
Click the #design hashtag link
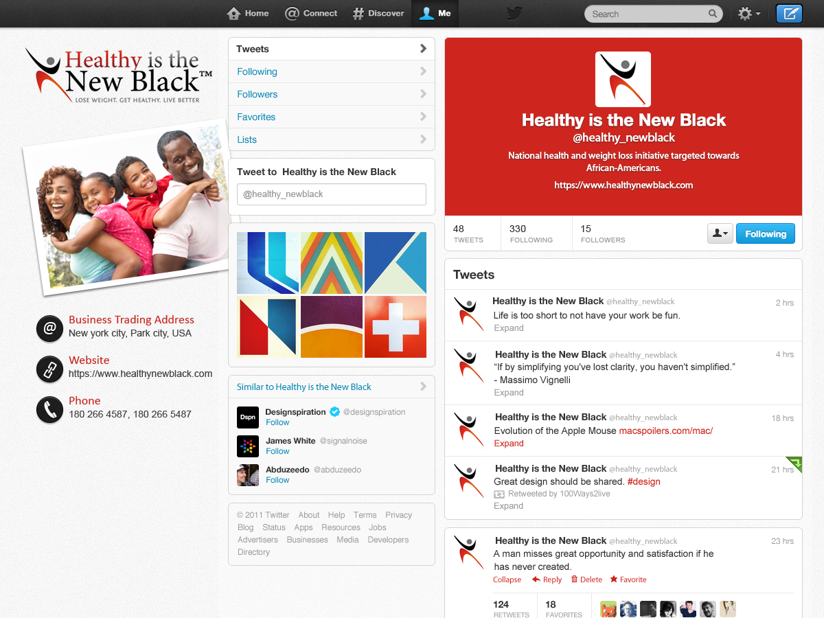click(643, 481)
